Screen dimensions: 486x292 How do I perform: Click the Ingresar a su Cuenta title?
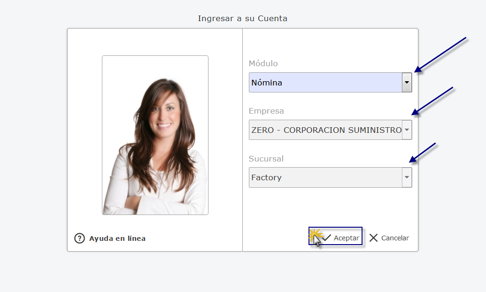(x=242, y=19)
